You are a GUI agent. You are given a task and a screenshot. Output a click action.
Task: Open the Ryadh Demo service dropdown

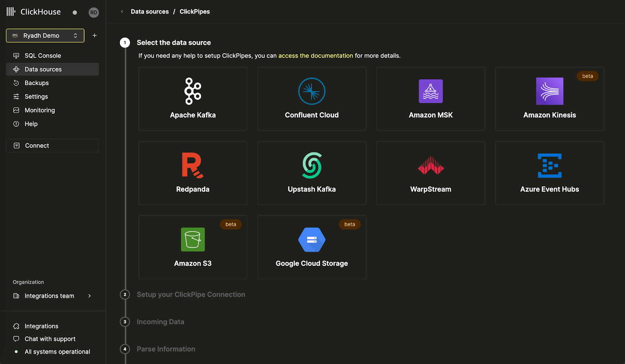click(x=45, y=36)
